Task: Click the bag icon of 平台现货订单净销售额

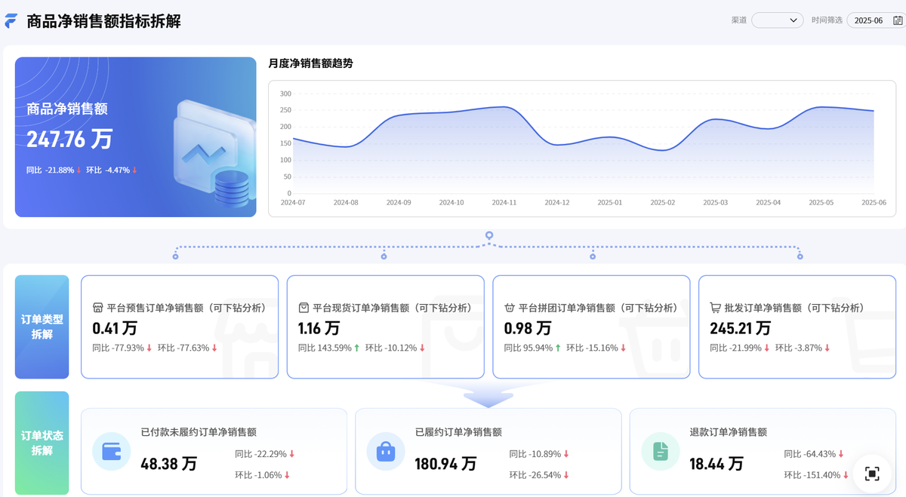Action: point(304,308)
